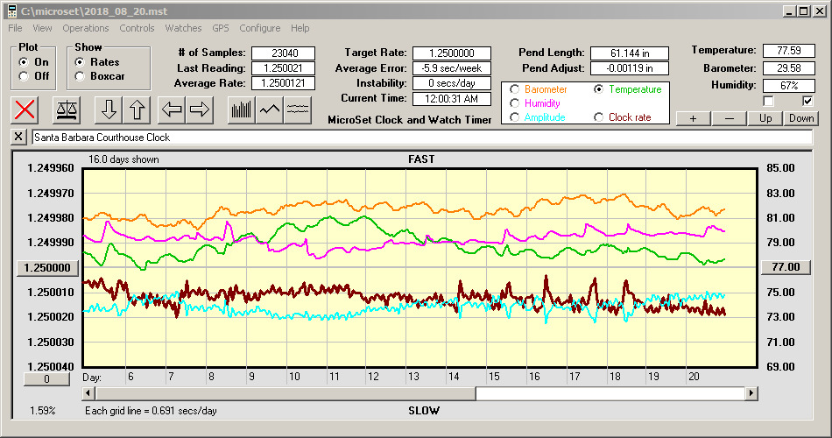This screenshot has height=438, width=832.
Task: Click the red X clear button
Action: (x=26, y=109)
